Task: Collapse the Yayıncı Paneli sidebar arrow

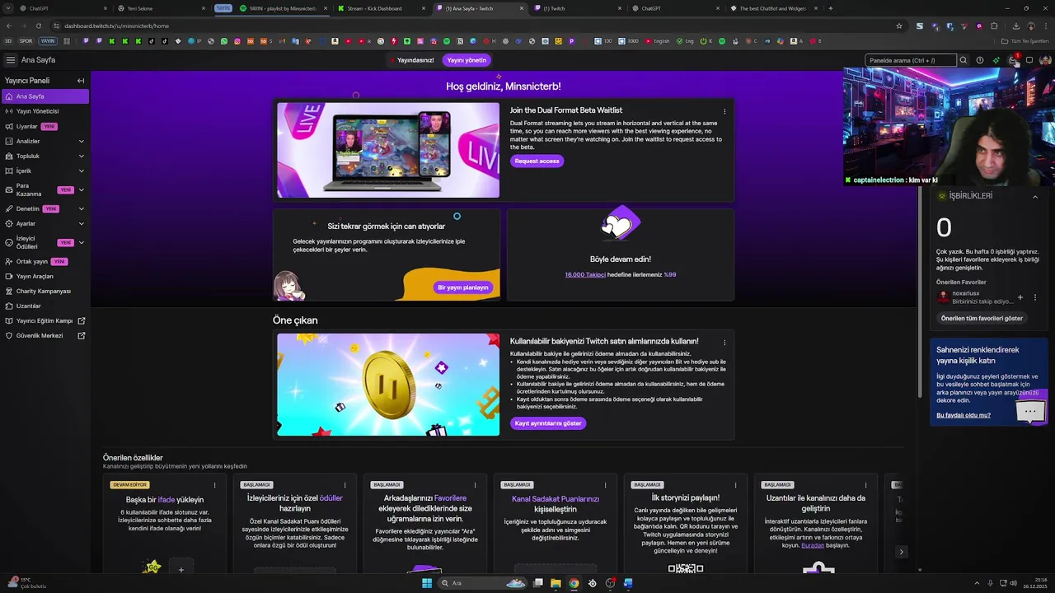Action: (81, 81)
